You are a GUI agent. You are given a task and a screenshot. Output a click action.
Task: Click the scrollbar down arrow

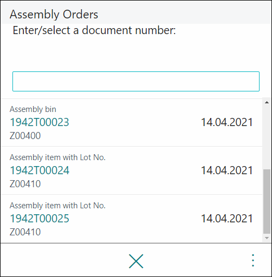[x=267, y=238]
